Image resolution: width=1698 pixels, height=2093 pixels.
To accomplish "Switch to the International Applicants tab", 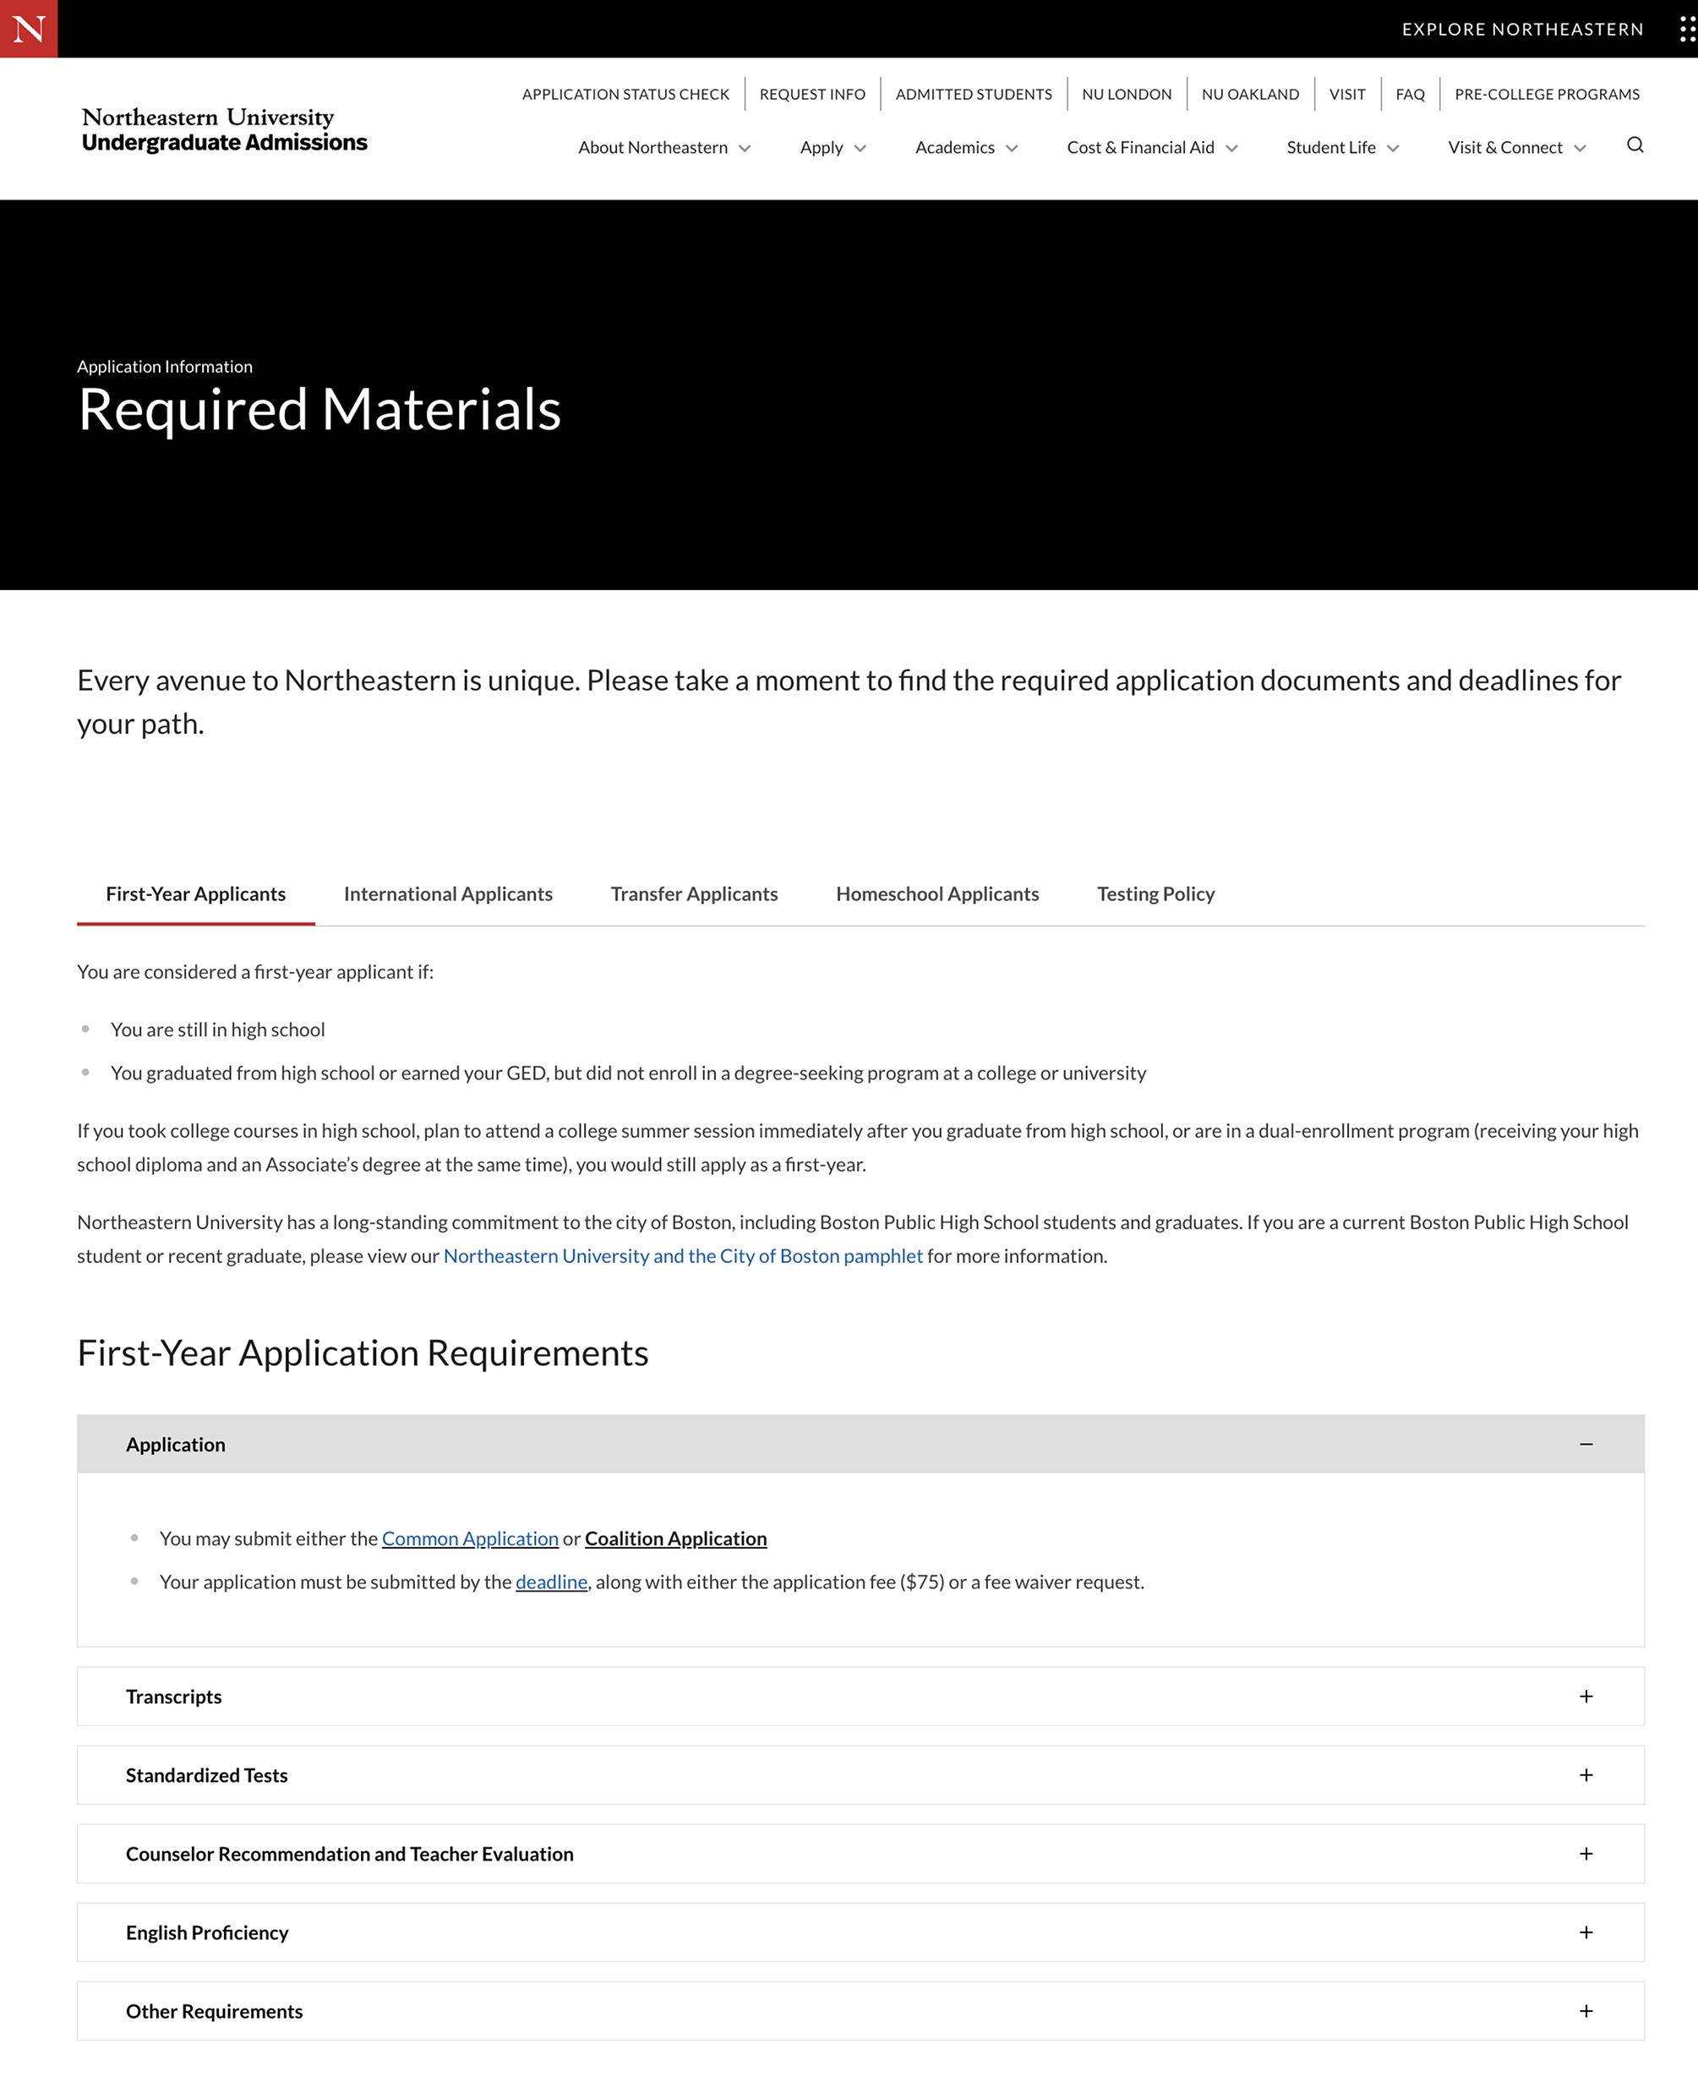I will (448, 894).
